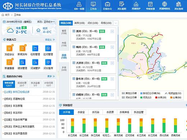
Task: Click the green label badge on the 卧牛河 card
Action: (104, 79)
